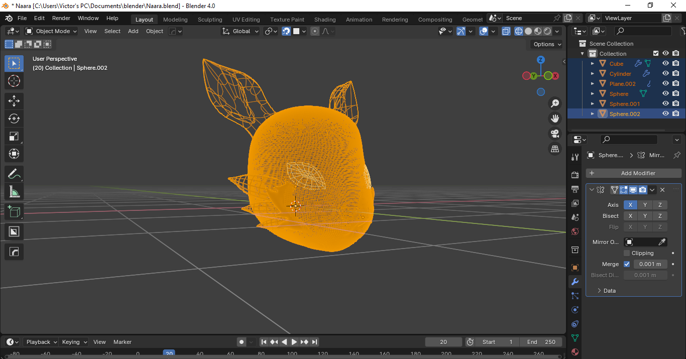
Task: Open the Render menu
Action: click(x=61, y=18)
